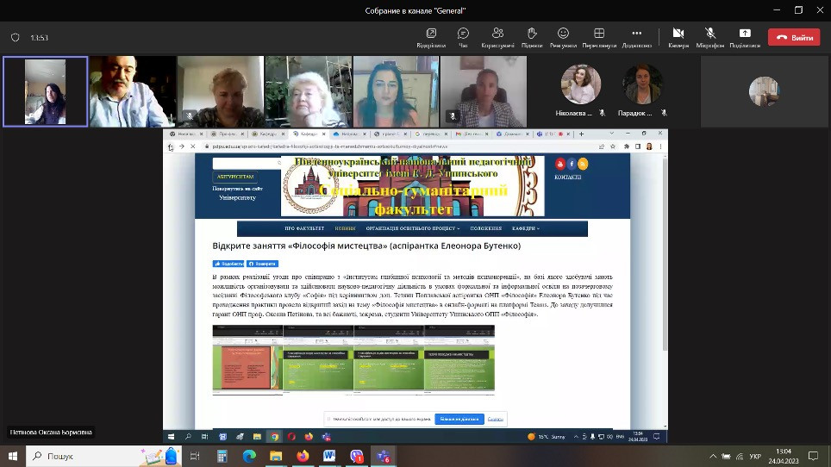Screen dimensions: 831x467
Task: Open the view layout grid options
Action: point(599,37)
